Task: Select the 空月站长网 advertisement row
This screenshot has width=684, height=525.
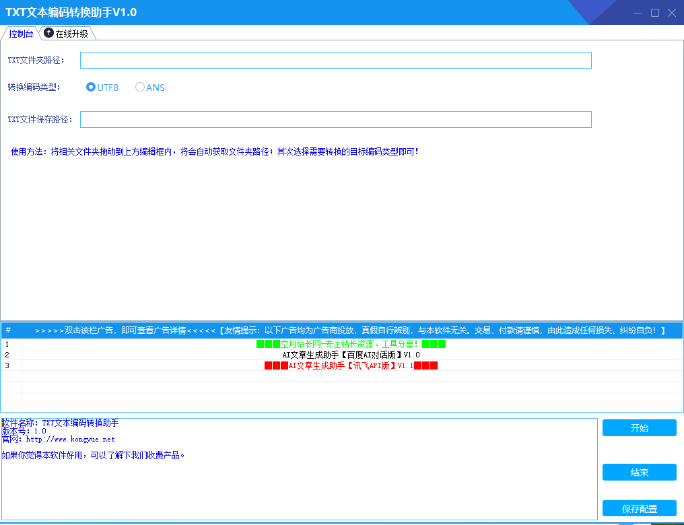Action: [x=341, y=344]
